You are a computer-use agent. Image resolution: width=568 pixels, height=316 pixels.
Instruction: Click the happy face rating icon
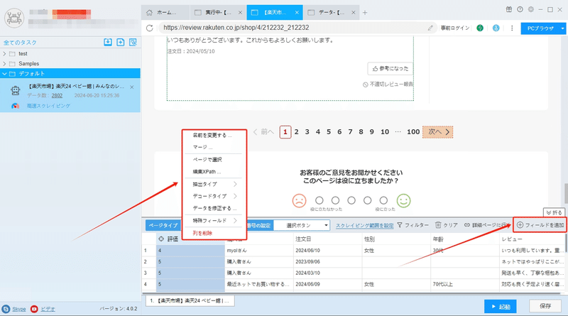(x=403, y=200)
